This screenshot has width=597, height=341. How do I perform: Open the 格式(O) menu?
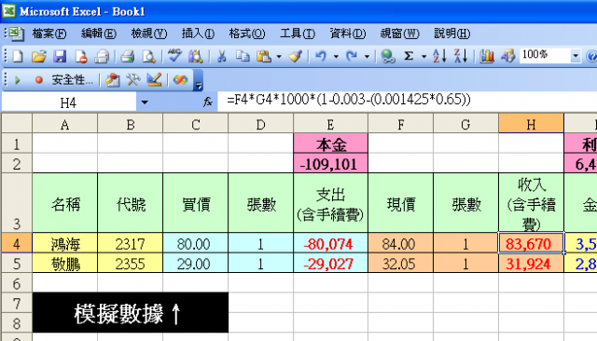click(x=246, y=34)
